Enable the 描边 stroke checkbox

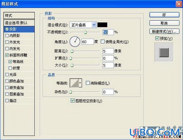(7, 100)
